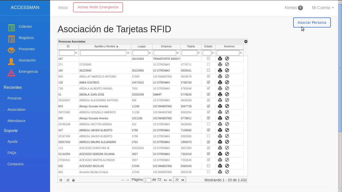The width and height of the screenshot is (342, 192).
Task: Open Presentes via the eye icon
Action: click(x=11, y=50)
